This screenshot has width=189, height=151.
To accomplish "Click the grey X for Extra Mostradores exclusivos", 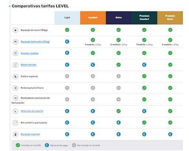I will [118, 99].
